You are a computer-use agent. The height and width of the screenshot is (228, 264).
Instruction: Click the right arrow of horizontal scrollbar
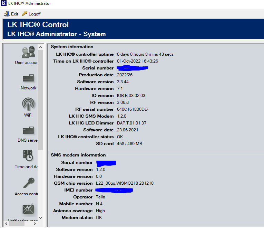pyautogui.click(x=35, y=224)
